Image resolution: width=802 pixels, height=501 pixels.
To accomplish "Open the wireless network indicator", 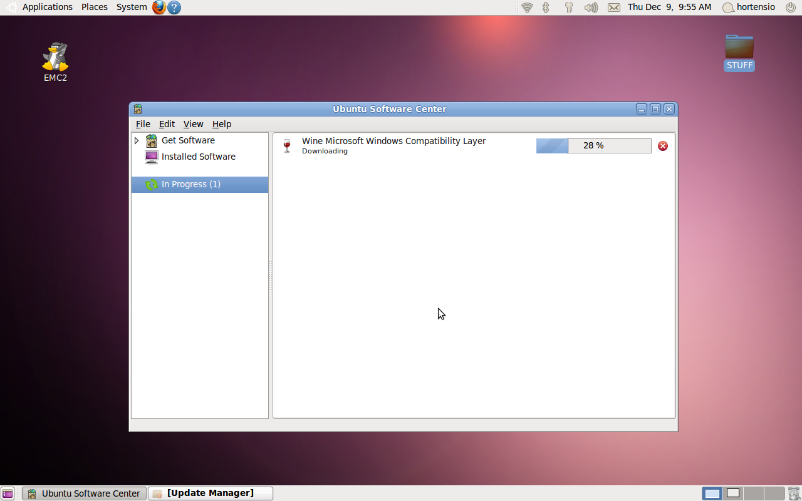I will (527, 8).
